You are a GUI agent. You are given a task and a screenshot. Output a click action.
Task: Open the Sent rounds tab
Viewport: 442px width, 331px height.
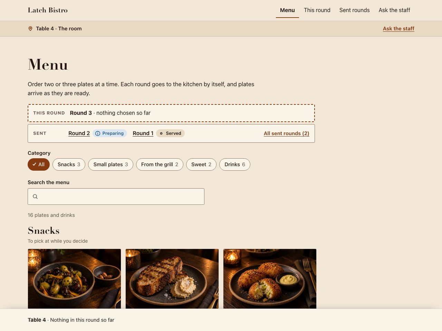click(x=354, y=10)
